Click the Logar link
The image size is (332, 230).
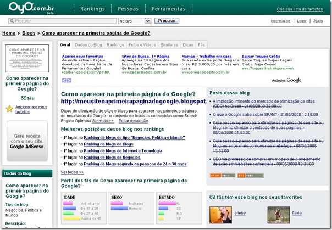click(x=302, y=21)
